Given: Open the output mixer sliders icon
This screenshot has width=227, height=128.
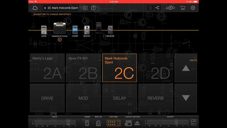Looking at the screenshot, I should click(194, 122).
